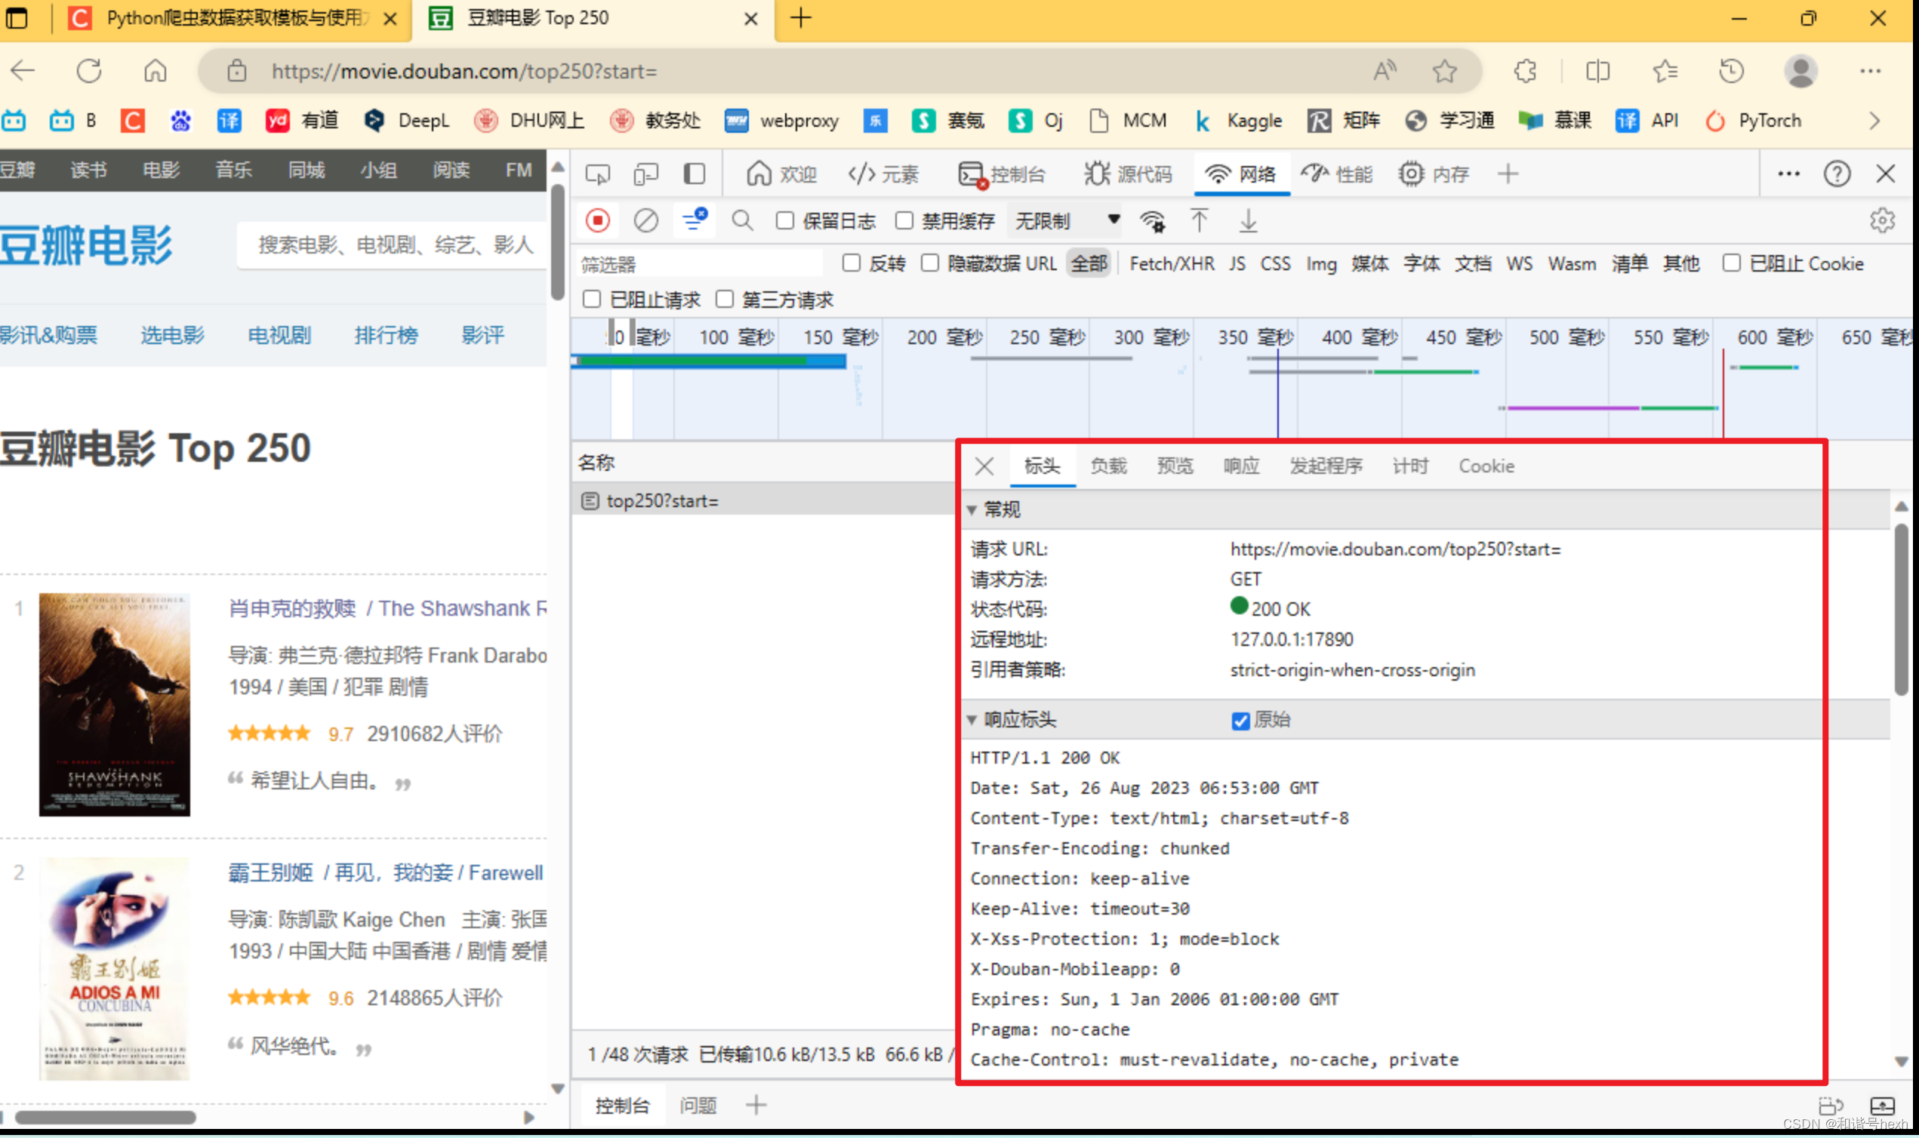This screenshot has width=1919, height=1138.
Task: Open DevTools settings gear
Action: coord(1883,220)
